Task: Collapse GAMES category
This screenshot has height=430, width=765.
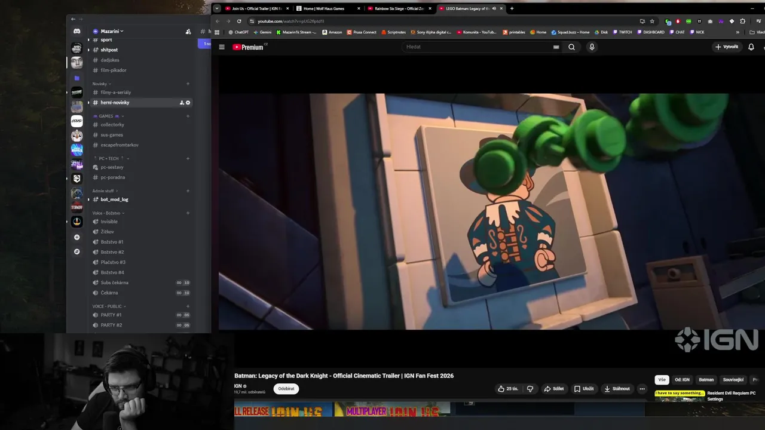Action: tap(108, 116)
